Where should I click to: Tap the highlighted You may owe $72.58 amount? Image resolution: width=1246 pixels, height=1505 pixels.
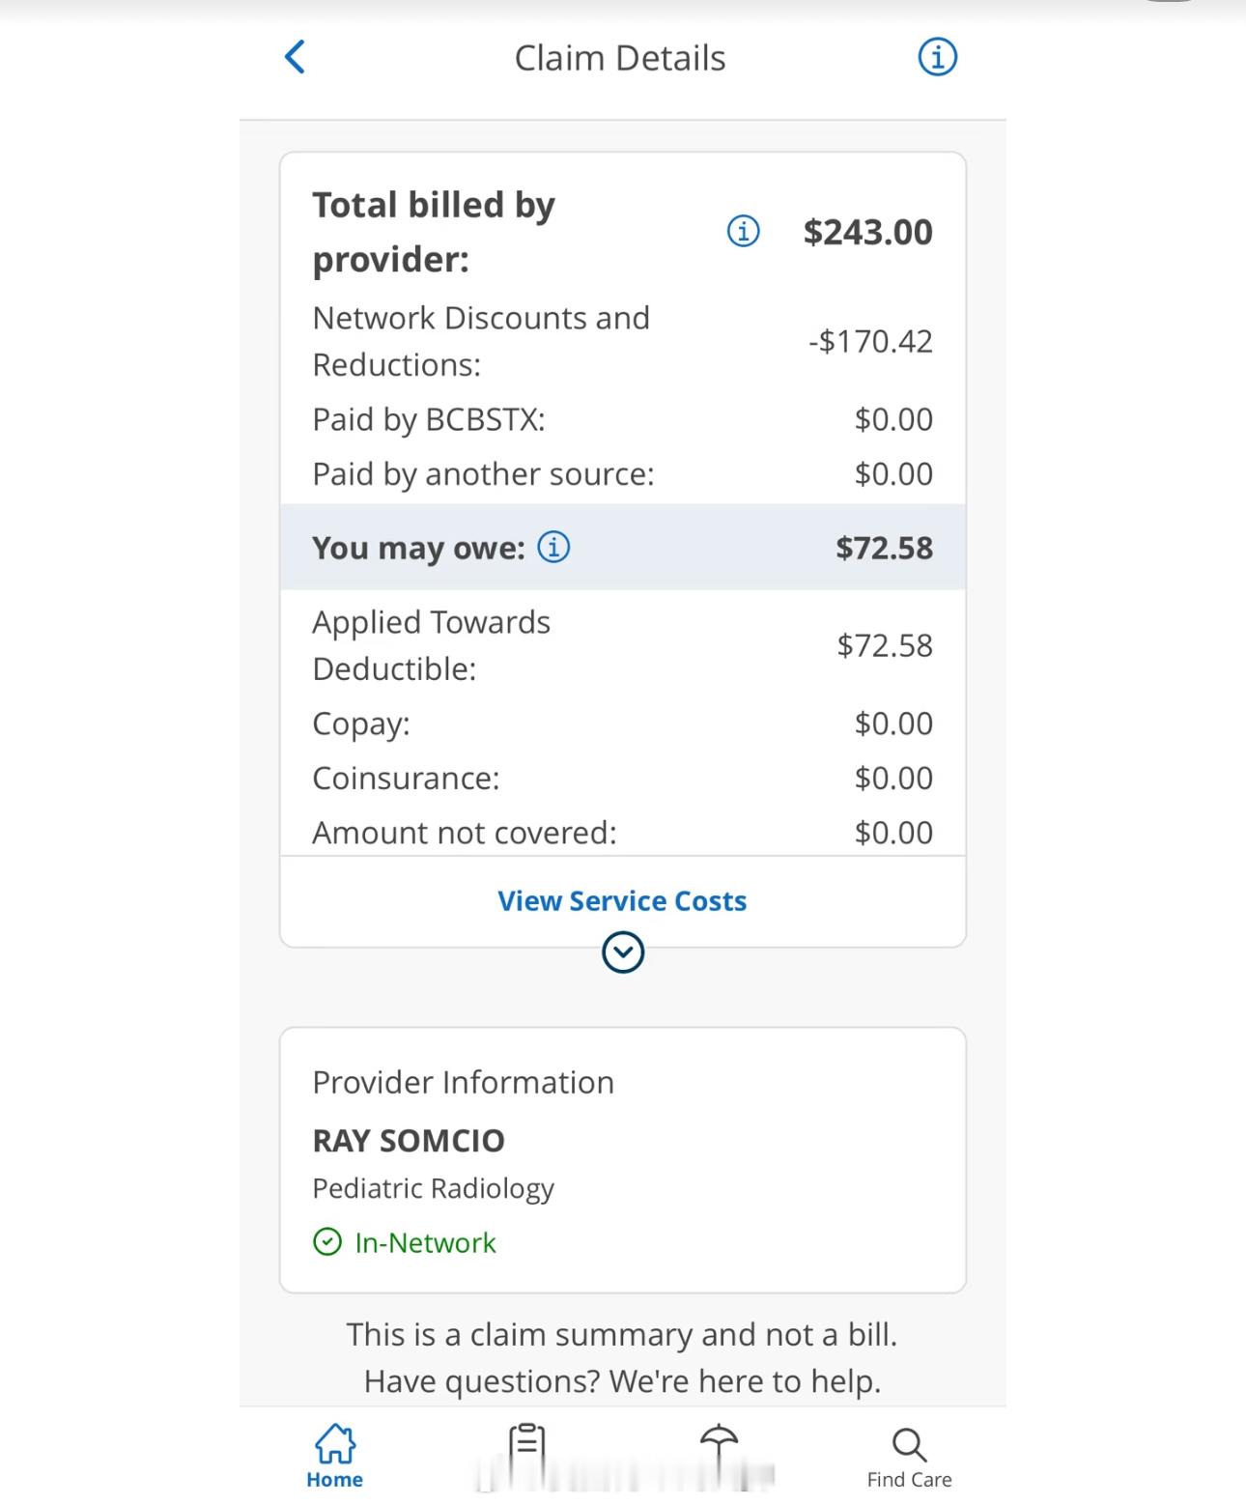pos(884,548)
